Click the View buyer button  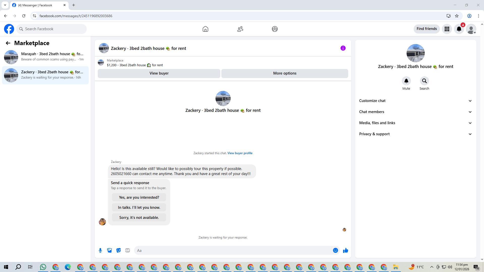point(159,73)
